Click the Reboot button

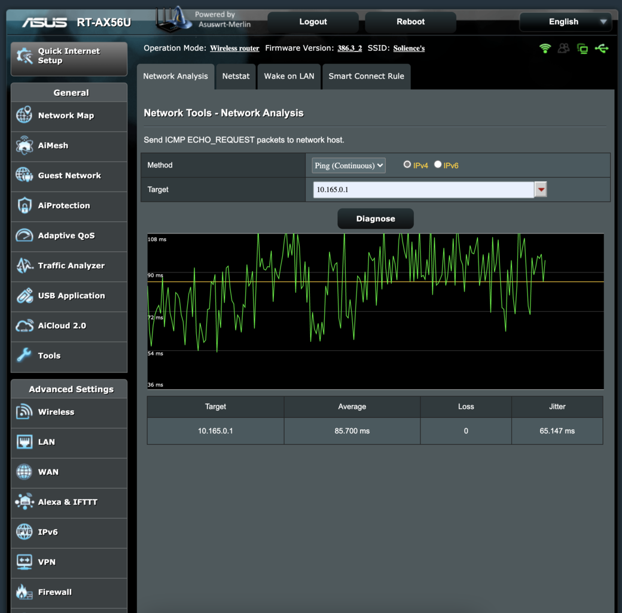(410, 22)
